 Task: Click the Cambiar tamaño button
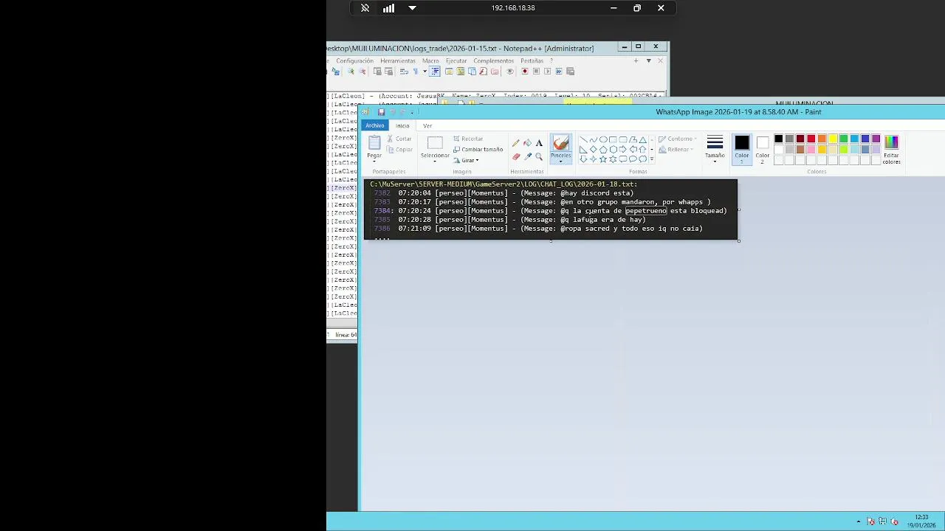click(478, 150)
